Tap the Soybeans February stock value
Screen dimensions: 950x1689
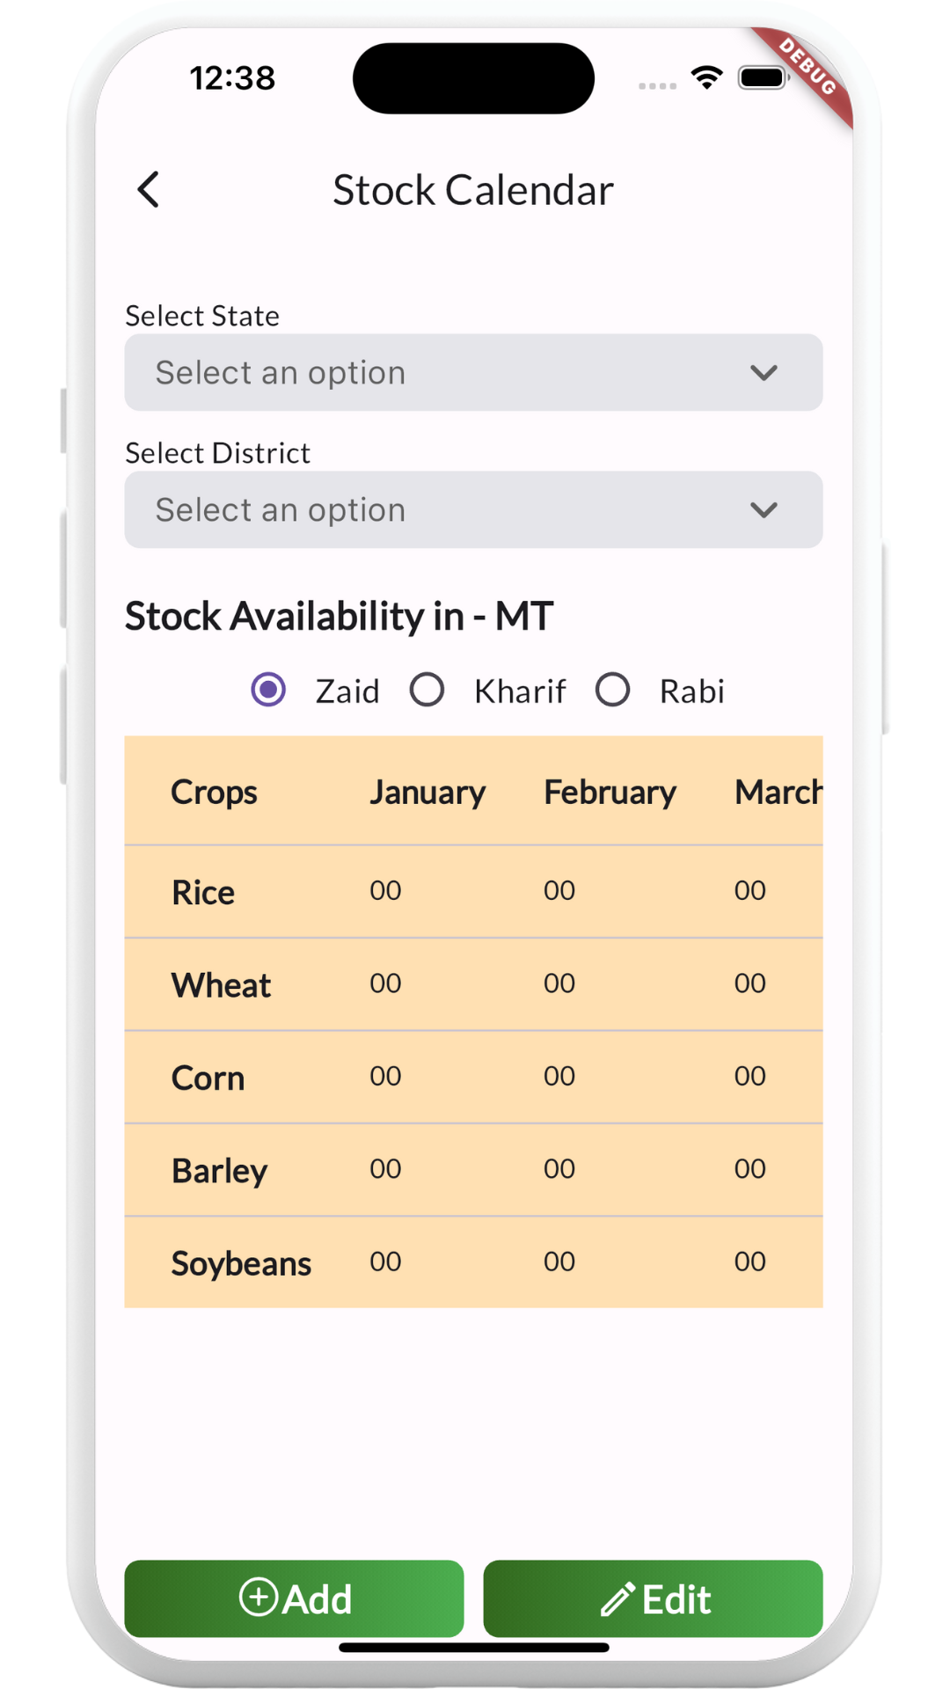pos(559,1261)
